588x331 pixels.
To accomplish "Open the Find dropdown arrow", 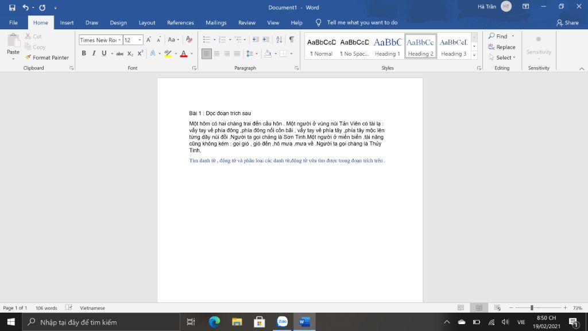I will click(513, 36).
